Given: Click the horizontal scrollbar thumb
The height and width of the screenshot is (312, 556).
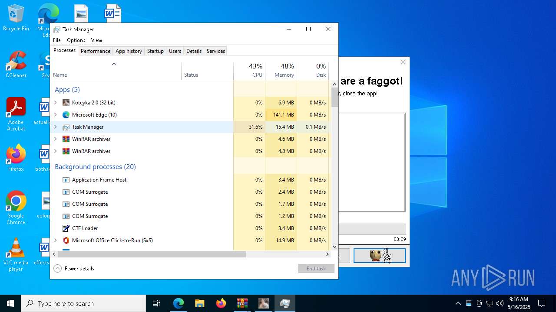Looking at the screenshot, I should [x=152, y=254].
